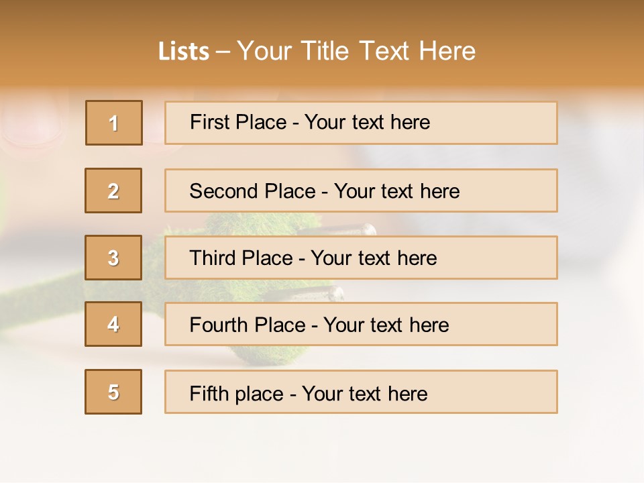Click the number 3 box

113,258
